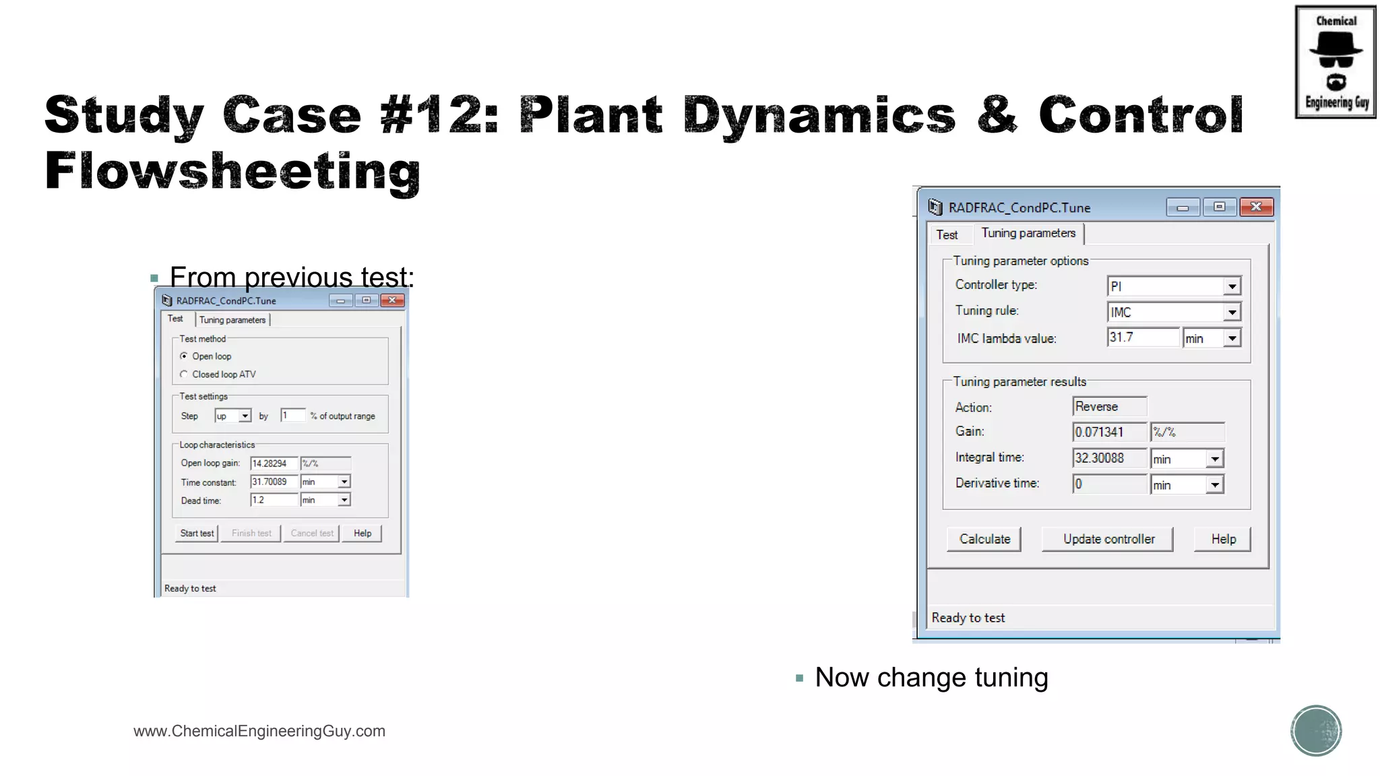Click the 'Loop characteristics' group label

[x=217, y=445]
